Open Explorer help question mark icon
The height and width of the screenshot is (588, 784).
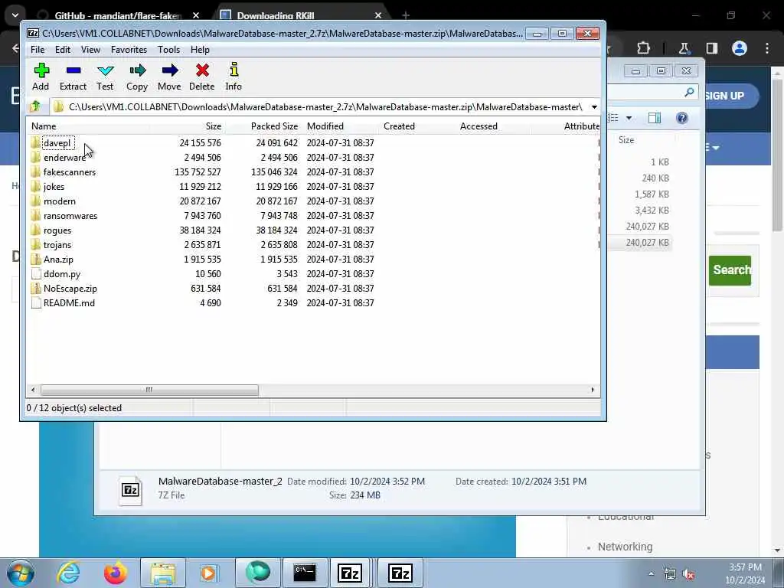[x=682, y=118]
